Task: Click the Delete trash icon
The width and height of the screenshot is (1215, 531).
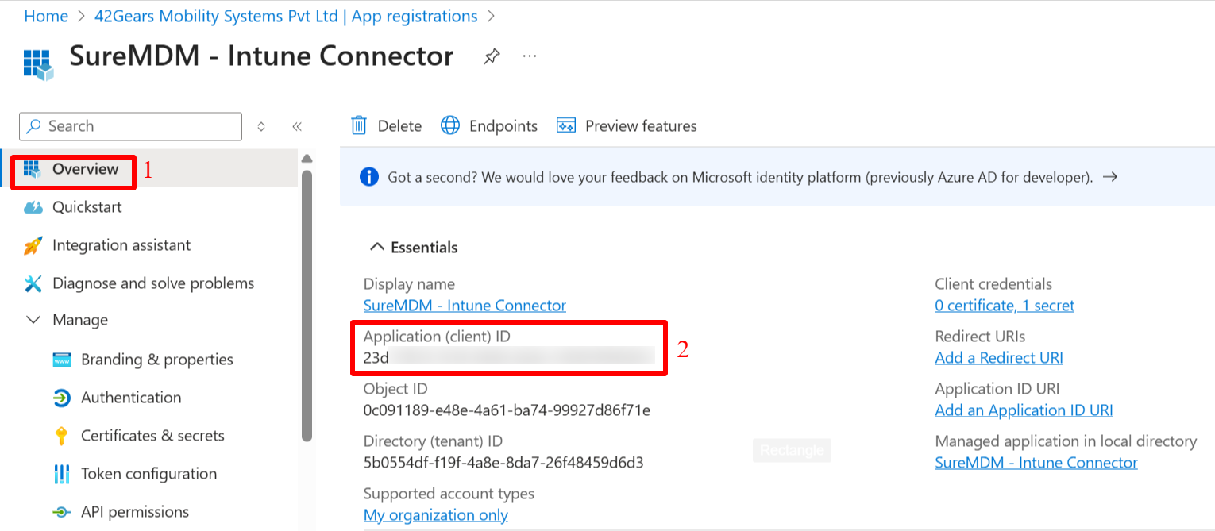Action: coord(359,125)
